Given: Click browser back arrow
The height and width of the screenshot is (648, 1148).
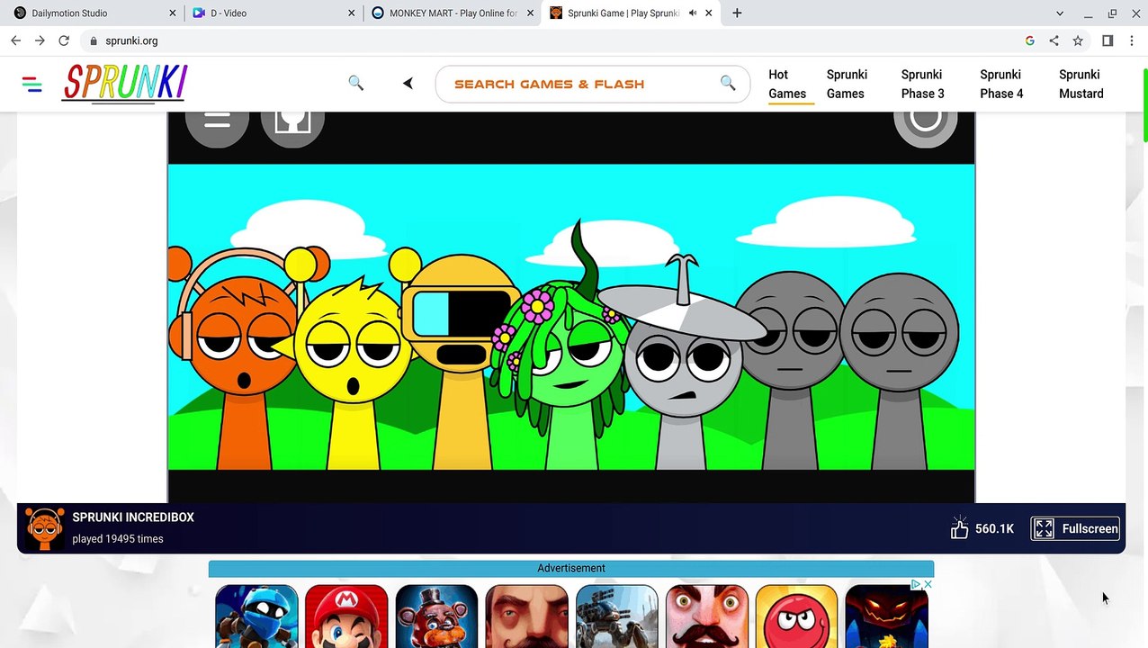Looking at the screenshot, I should 15,40.
